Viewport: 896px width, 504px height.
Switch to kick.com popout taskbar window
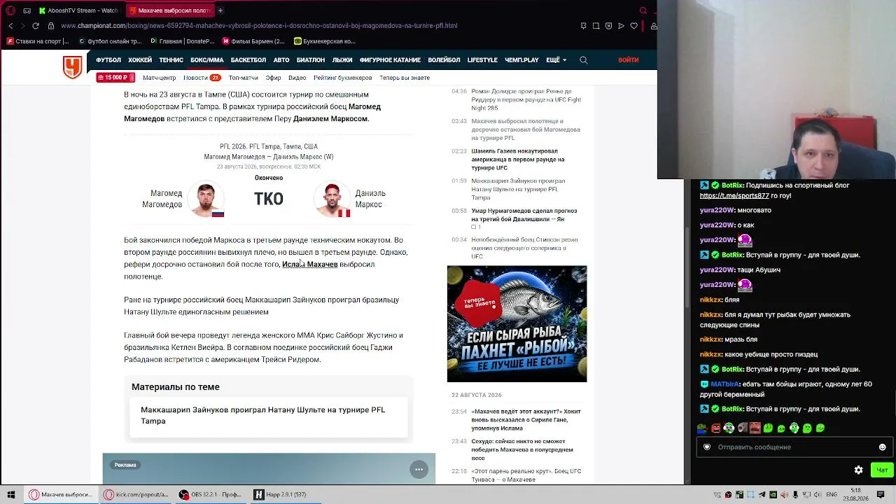point(136,494)
